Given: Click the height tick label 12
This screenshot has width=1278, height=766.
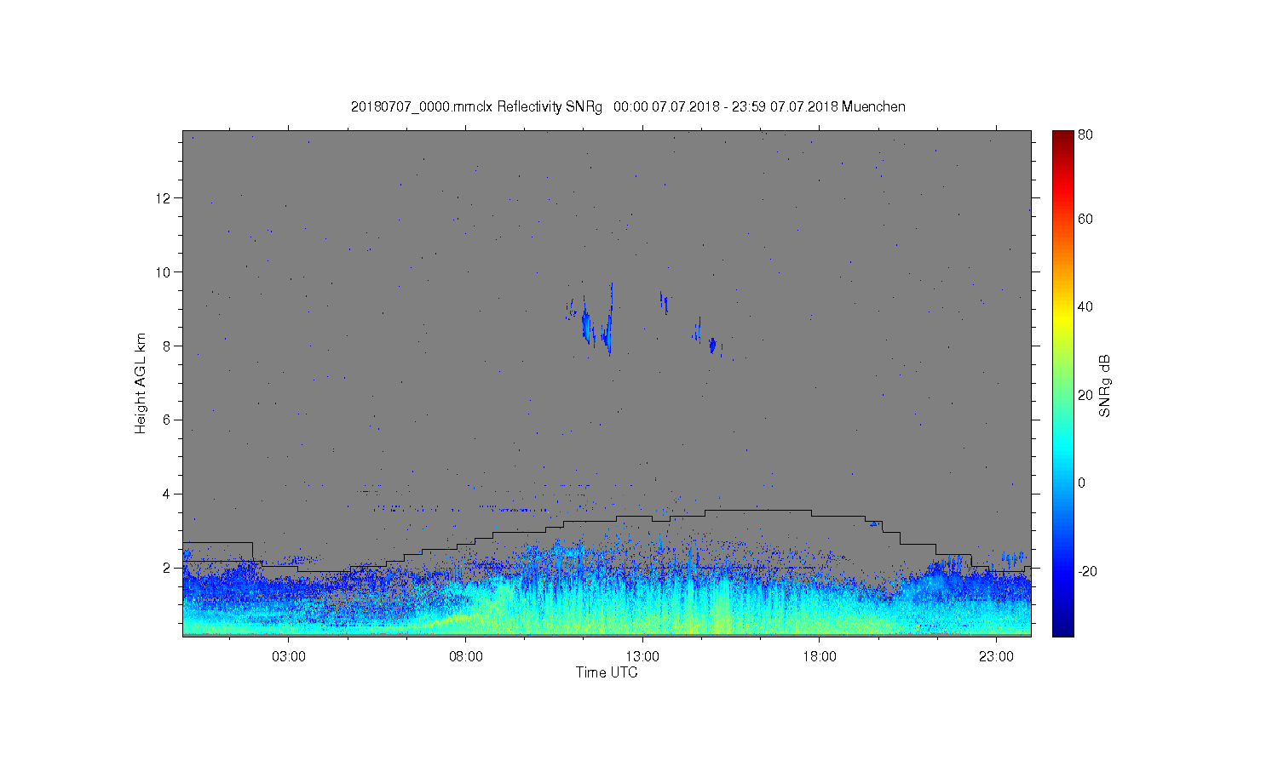Looking at the screenshot, I should pyautogui.click(x=163, y=197).
